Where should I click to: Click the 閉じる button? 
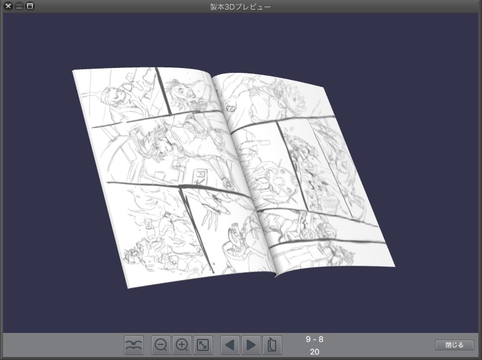(454, 345)
